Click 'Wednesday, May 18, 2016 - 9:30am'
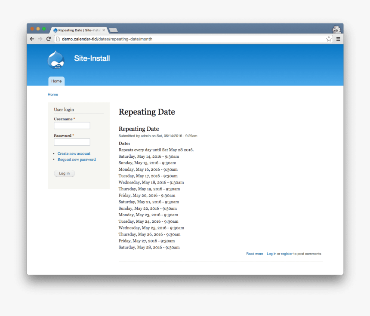 tap(151, 182)
